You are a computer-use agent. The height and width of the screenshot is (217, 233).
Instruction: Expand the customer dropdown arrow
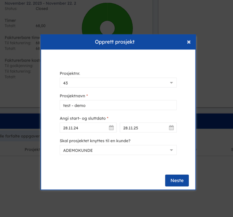[171, 150]
